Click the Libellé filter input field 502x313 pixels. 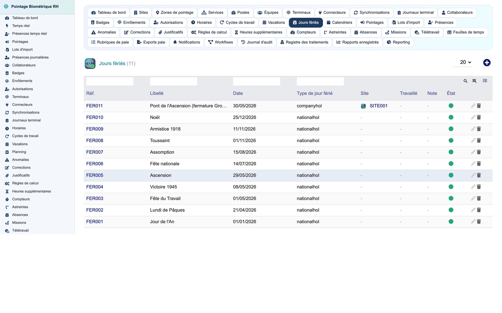pyautogui.click(x=173, y=81)
